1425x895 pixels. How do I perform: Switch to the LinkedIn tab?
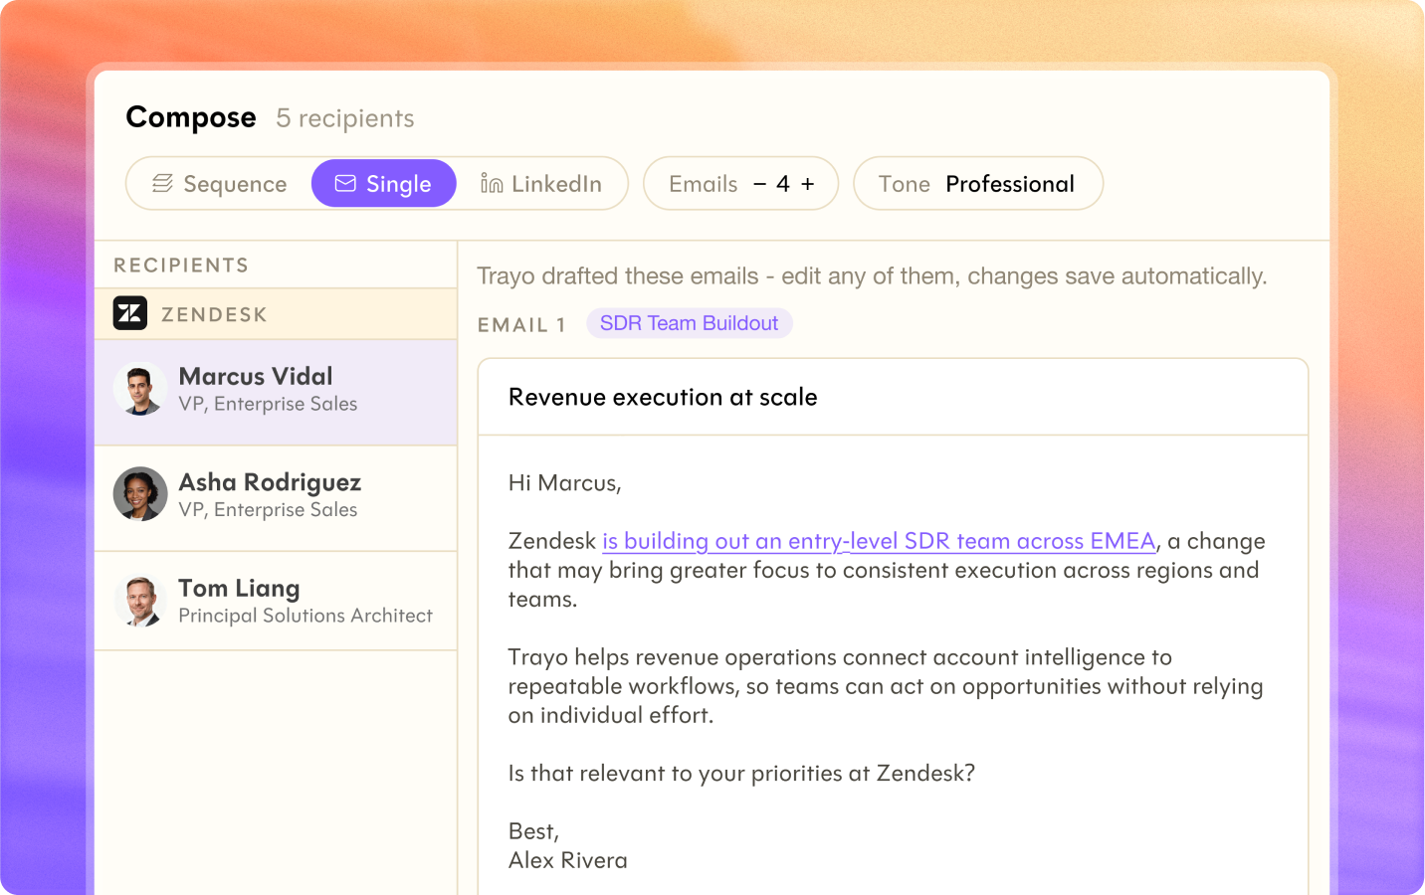(x=541, y=184)
